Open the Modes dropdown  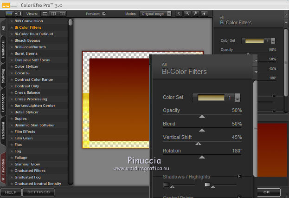155,14
